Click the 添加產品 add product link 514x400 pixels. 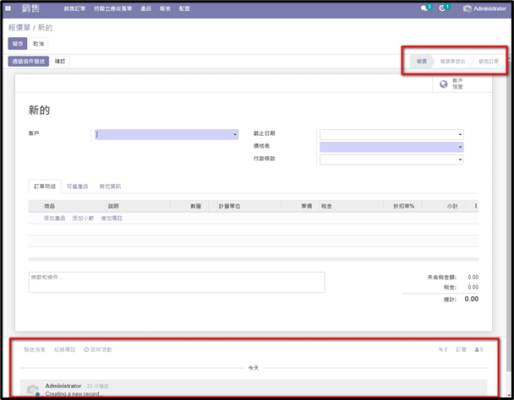pos(54,218)
